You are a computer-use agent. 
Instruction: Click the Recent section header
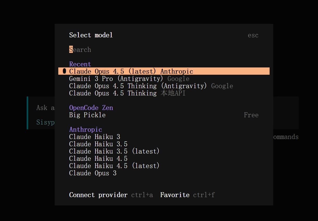[x=80, y=64]
